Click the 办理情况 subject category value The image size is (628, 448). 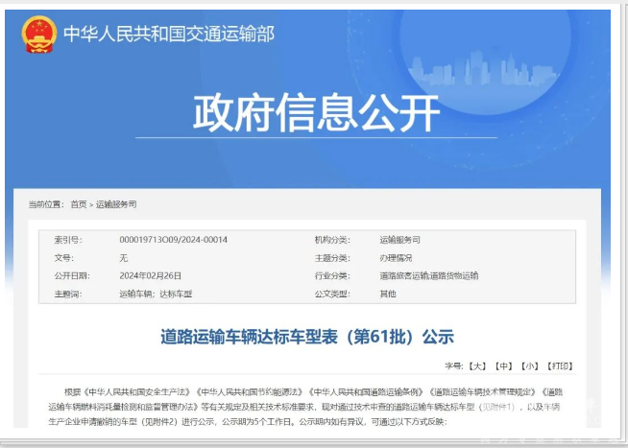click(x=396, y=258)
